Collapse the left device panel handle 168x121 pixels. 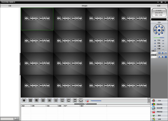click(20, 64)
